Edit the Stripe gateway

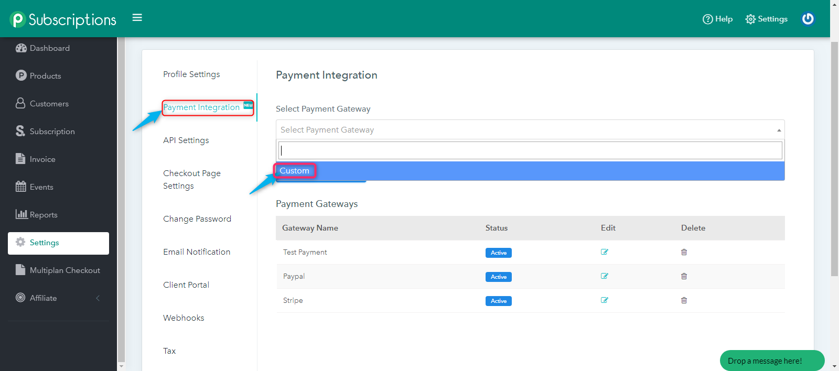605,300
